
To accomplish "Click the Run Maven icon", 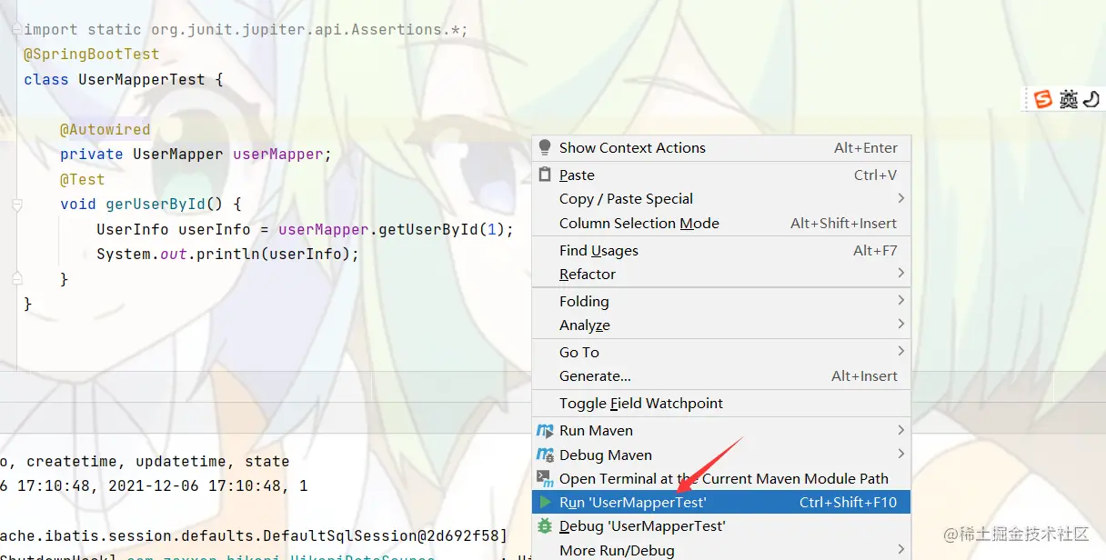I will coord(545,430).
